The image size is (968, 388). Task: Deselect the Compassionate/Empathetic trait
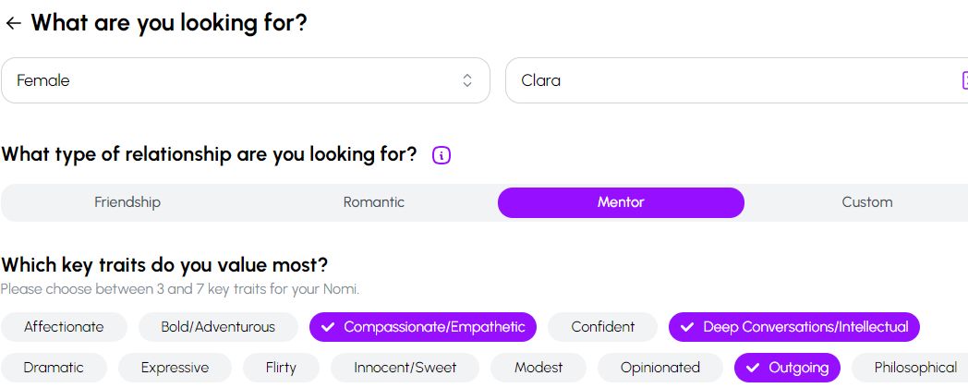tap(423, 327)
